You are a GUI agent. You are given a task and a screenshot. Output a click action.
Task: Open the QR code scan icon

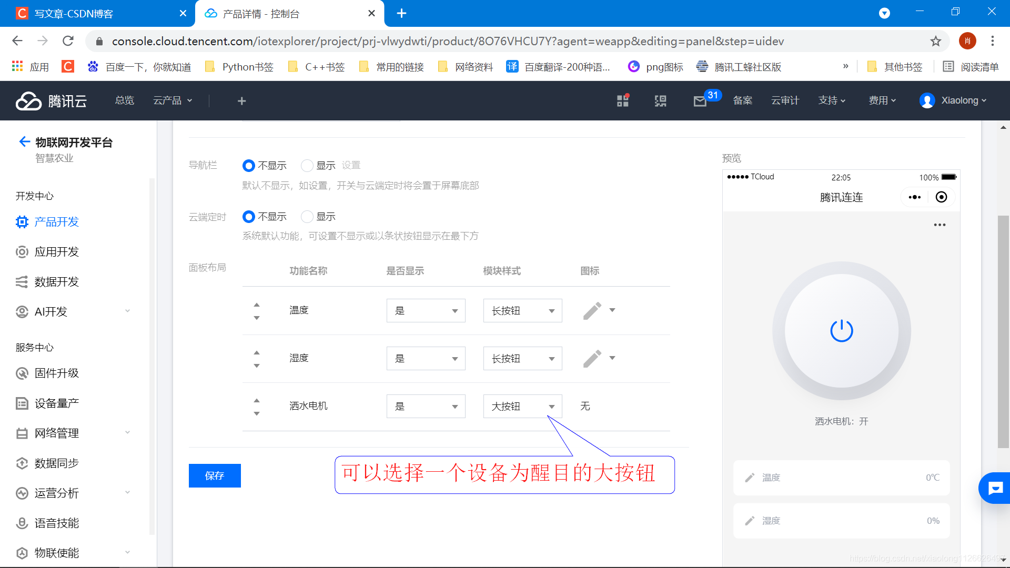point(660,101)
